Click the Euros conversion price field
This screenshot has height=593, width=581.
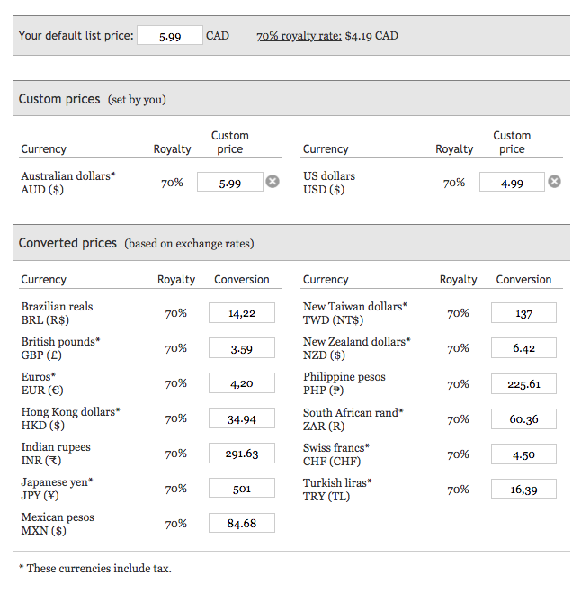click(241, 383)
